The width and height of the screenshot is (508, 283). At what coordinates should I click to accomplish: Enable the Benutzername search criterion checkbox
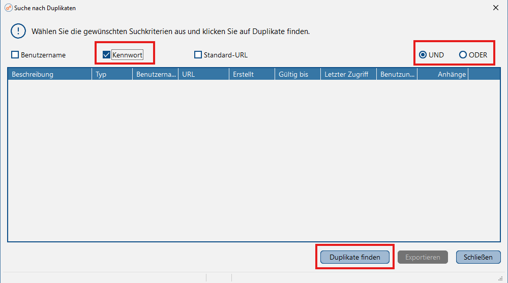click(x=15, y=55)
